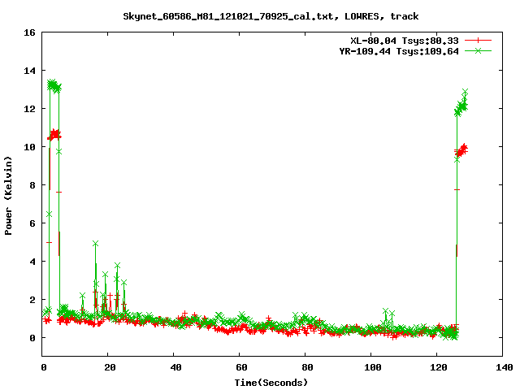
Task: Select the YR-109.44 Tsys:109.64 legend label
Action: click(x=399, y=51)
